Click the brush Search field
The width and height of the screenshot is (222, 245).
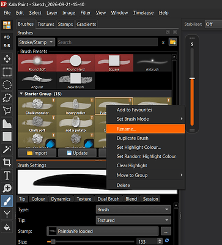click(108, 42)
